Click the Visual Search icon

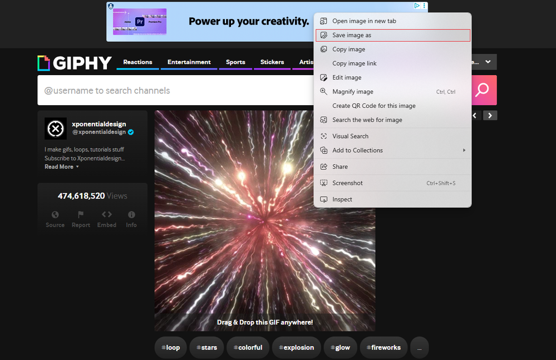[x=324, y=136]
